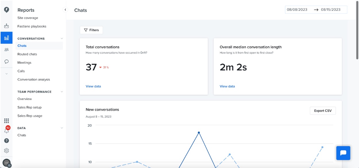Open Conversation analysis report

[x=34, y=79]
